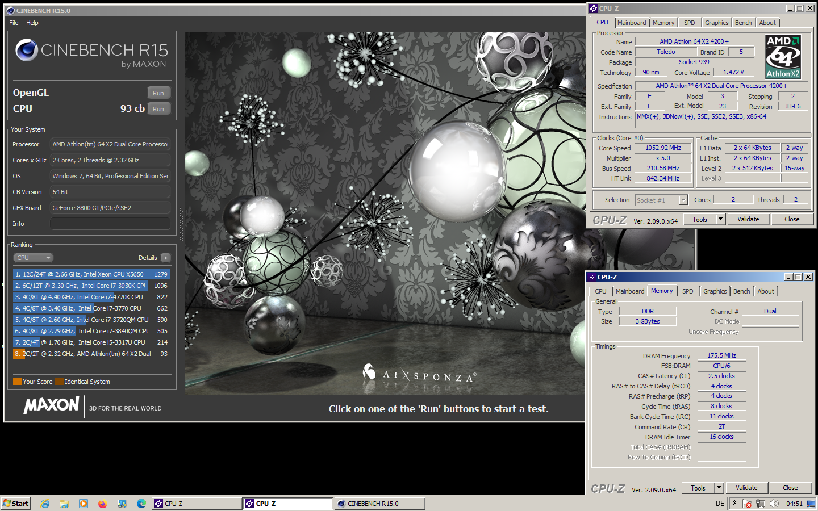The image size is (818, 511).
Task: Click Validate in upper CPU-Z window
Action: tap(748, 219)
